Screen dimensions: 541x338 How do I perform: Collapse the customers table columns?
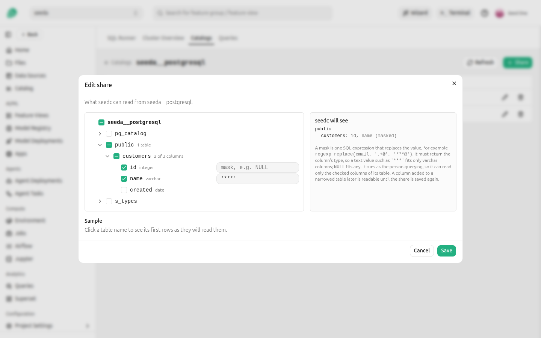pos(107,156)
